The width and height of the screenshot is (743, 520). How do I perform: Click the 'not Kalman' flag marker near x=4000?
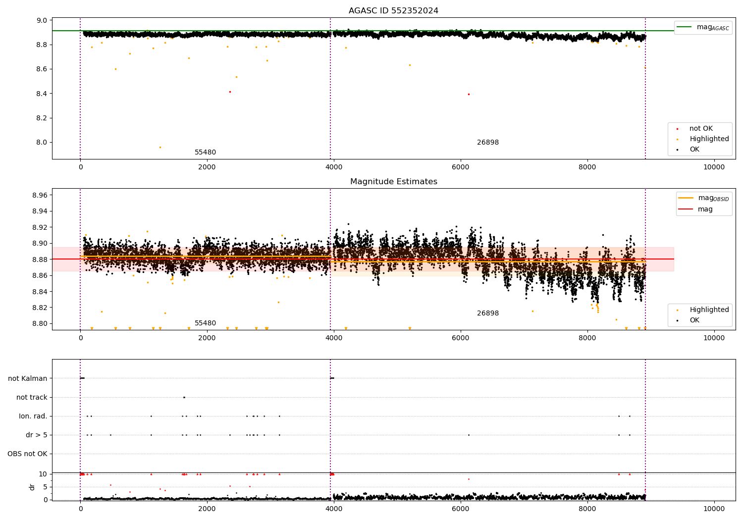click(332, 378)
